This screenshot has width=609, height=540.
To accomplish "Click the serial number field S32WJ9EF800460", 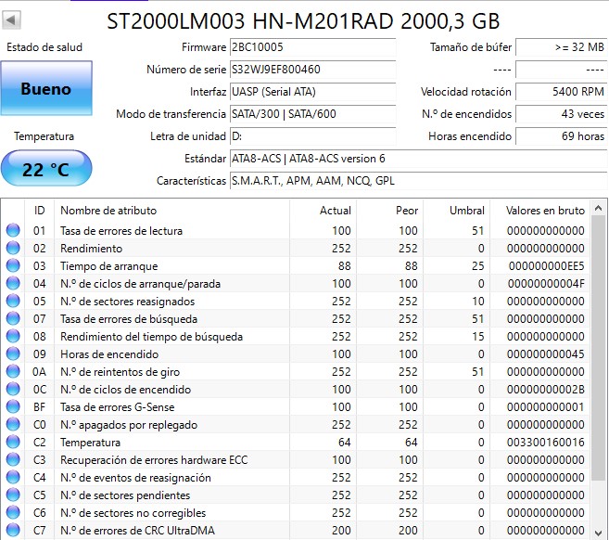I will 312,70.
